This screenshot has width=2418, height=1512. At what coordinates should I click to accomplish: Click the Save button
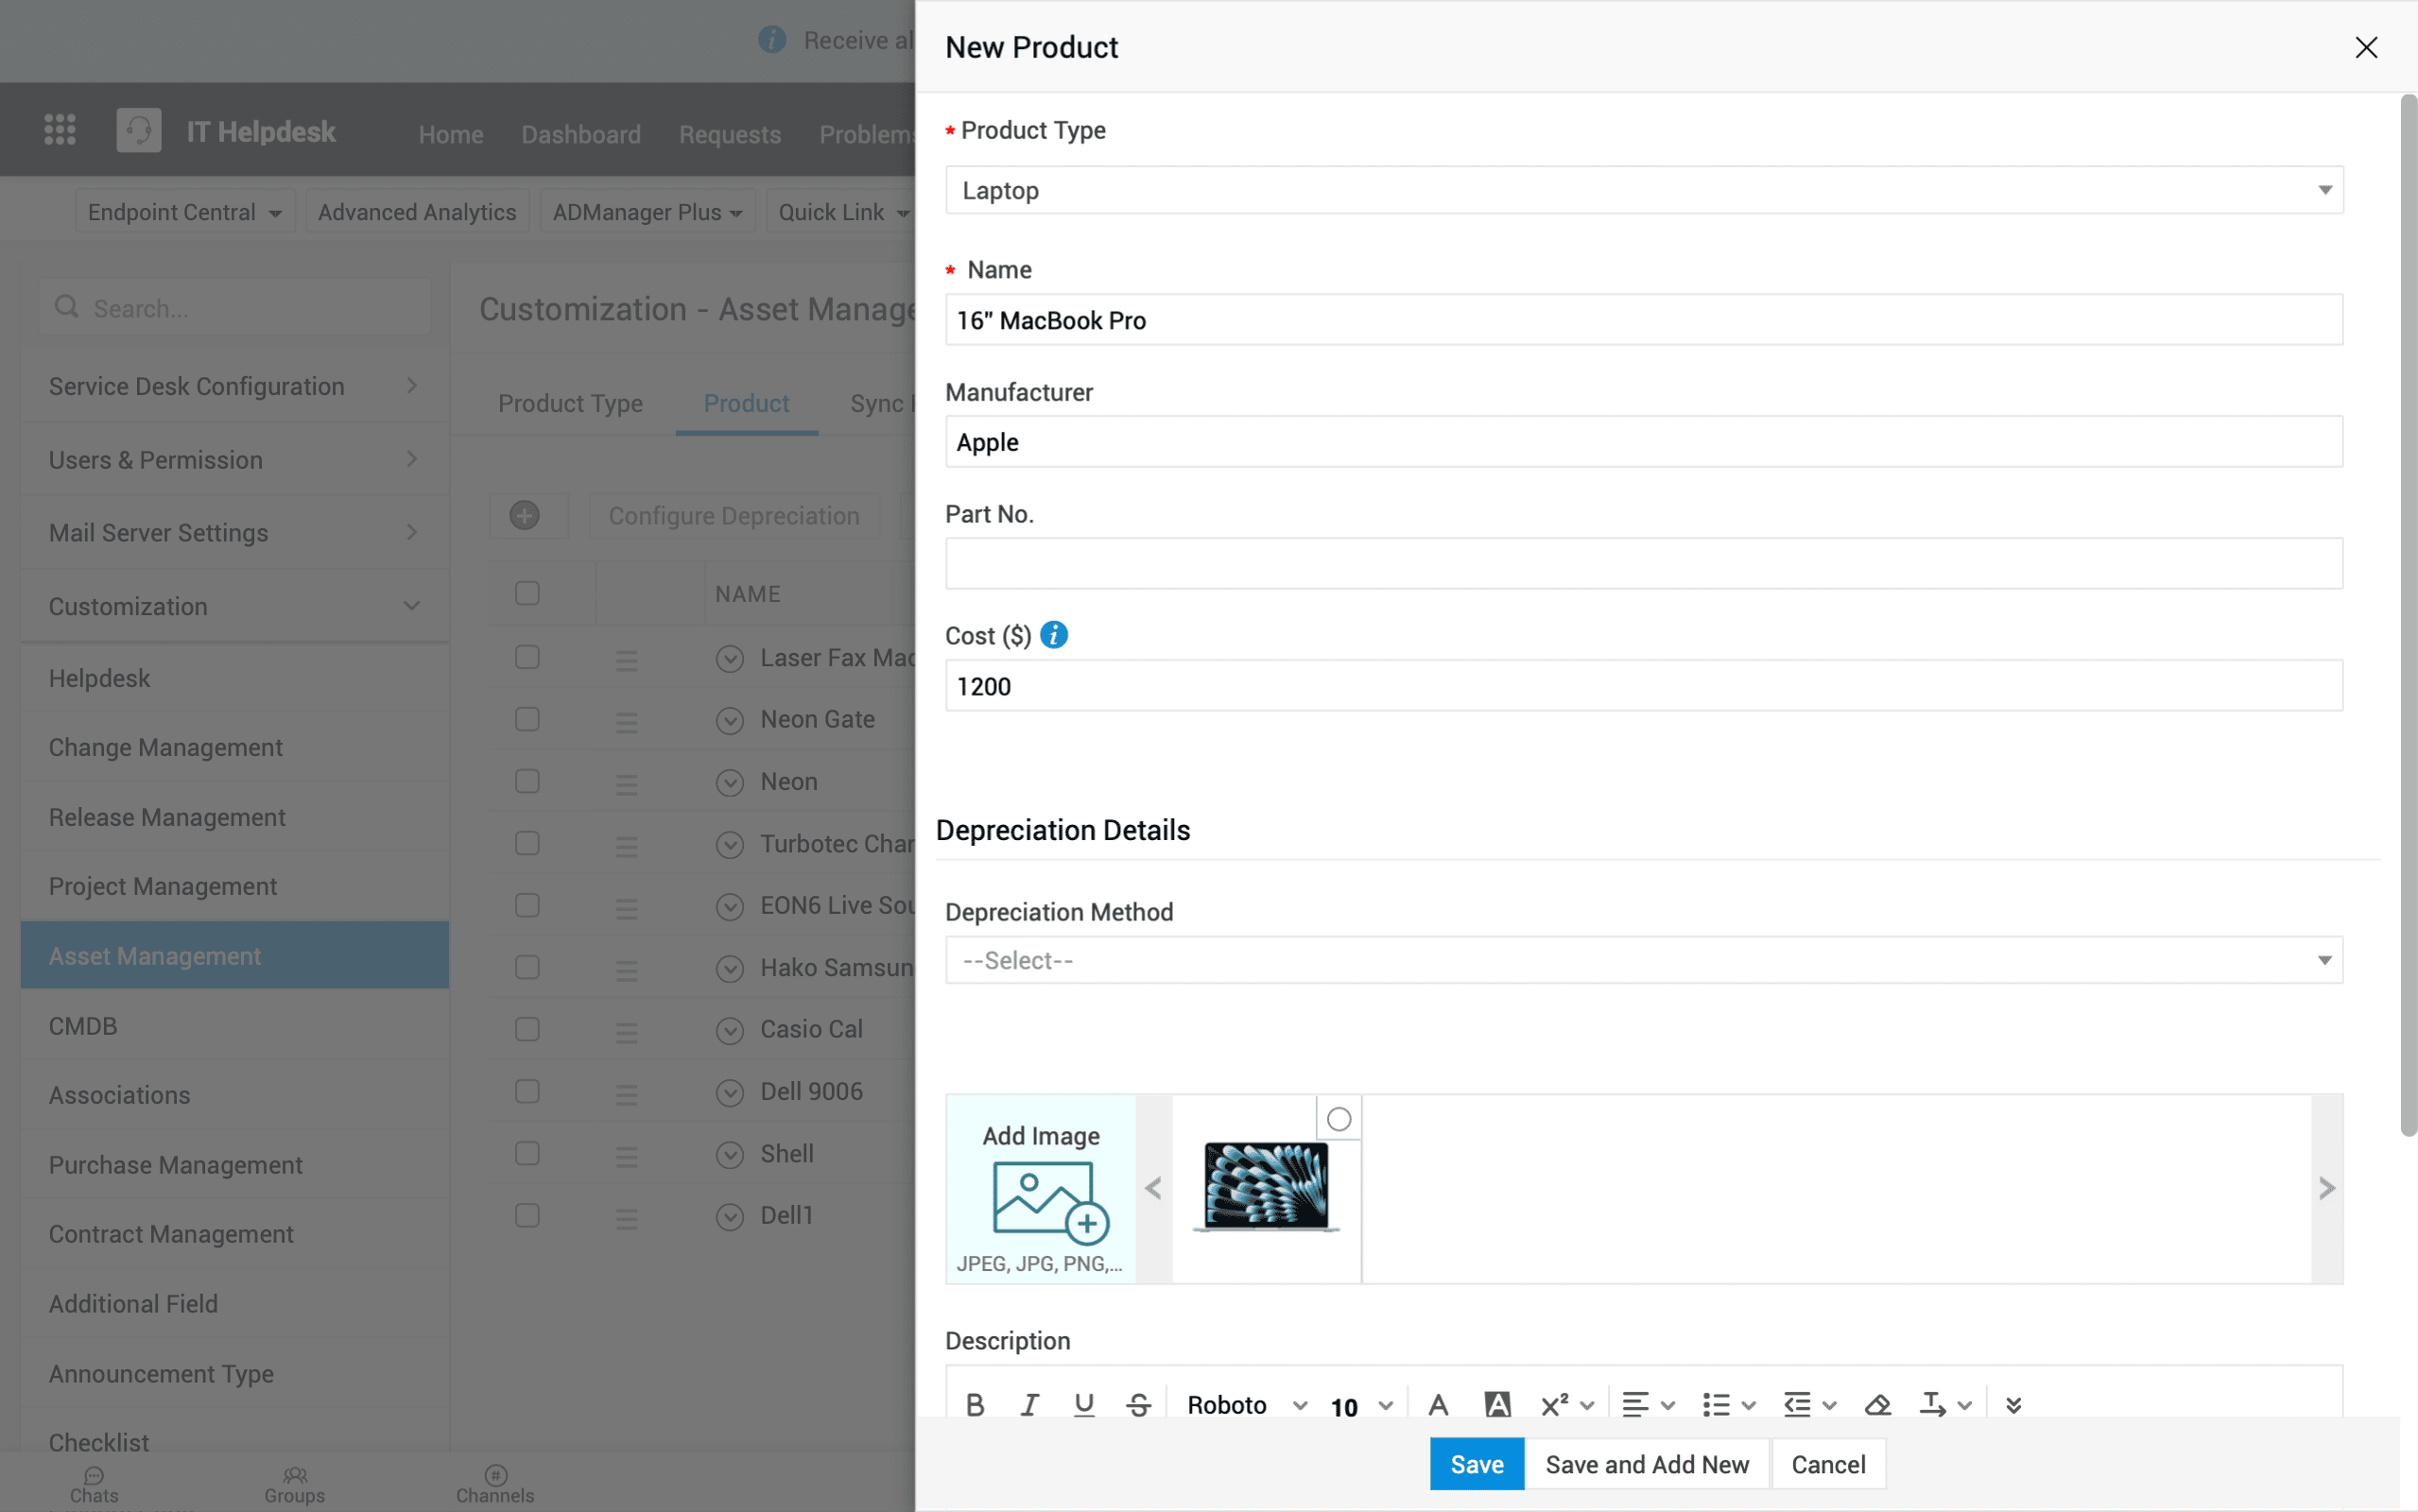(x=1476, y=1464)
